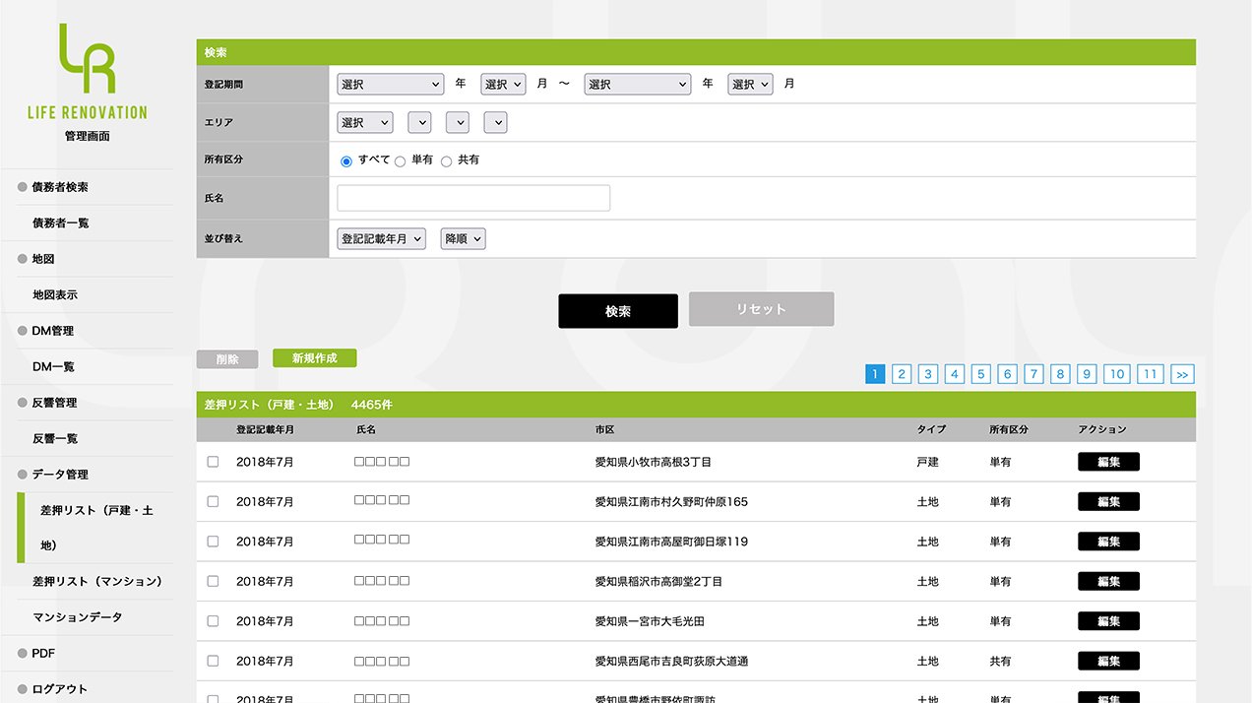Open マンションデータ in the sidebar

click(x=78, y=617)
